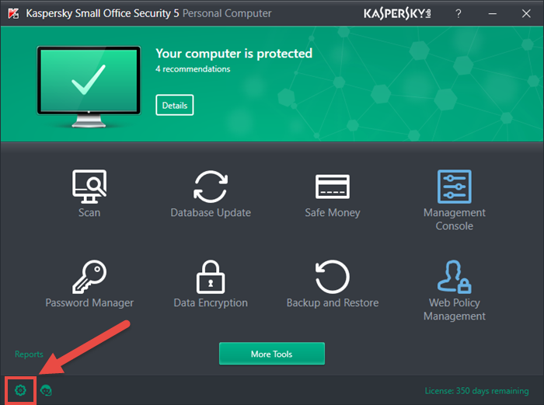The width and height of the screenshot is (544, 405).
Task: Click the KASPERSKY brand logo
Action: tap(397, 13)
